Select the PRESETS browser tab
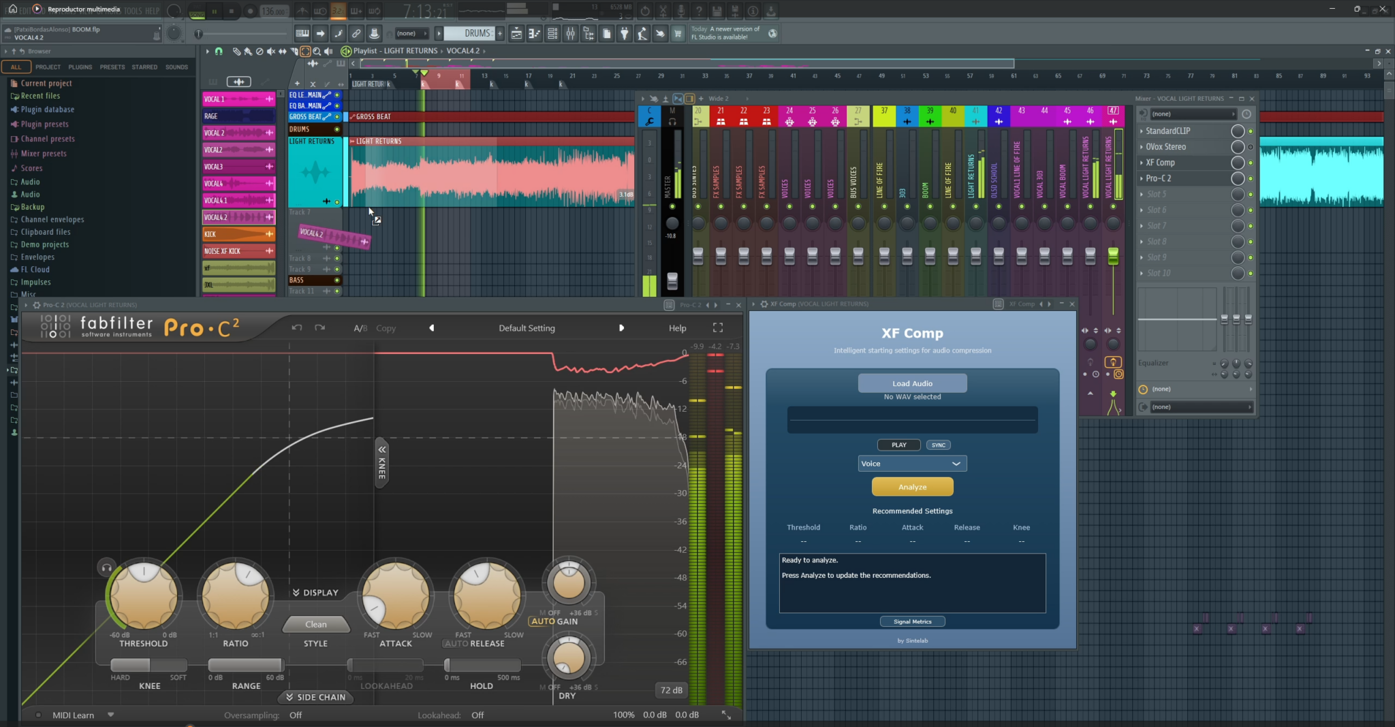This screenshot has width=1395, height=727. [112, 67]
